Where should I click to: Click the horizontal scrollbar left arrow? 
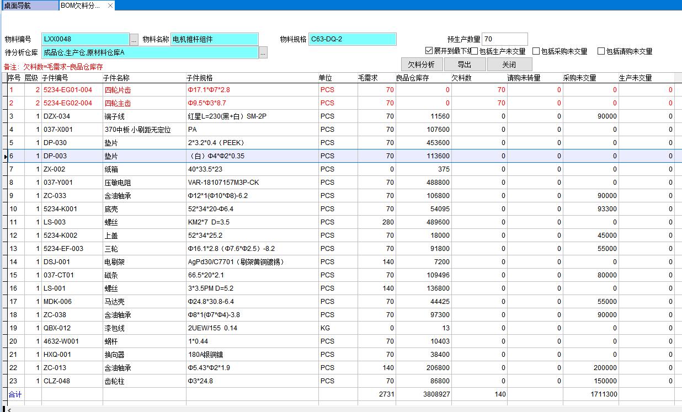8,409
